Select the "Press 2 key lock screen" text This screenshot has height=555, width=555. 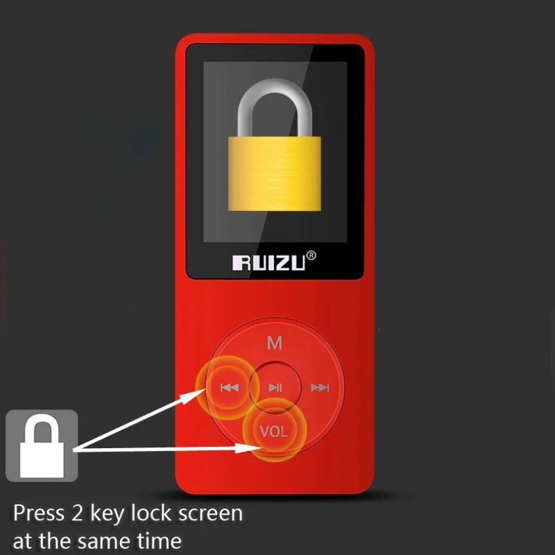pos(128,513)
